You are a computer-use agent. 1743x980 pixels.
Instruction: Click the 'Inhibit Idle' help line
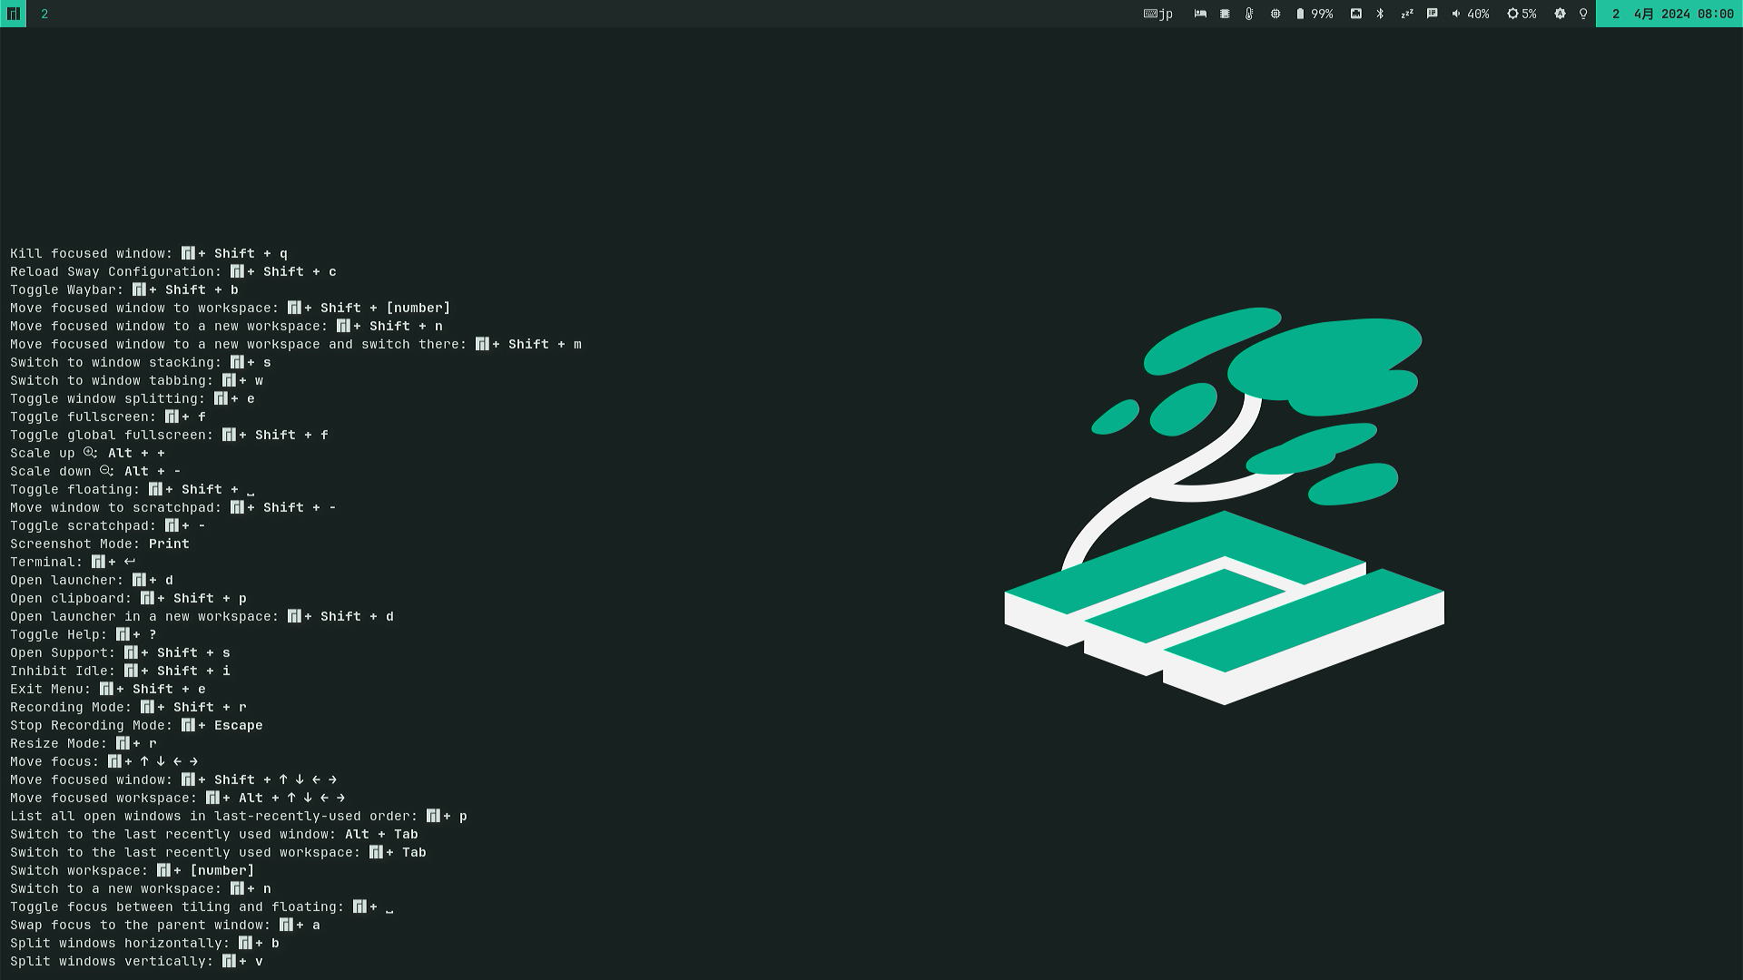click(x=121, y=671)
